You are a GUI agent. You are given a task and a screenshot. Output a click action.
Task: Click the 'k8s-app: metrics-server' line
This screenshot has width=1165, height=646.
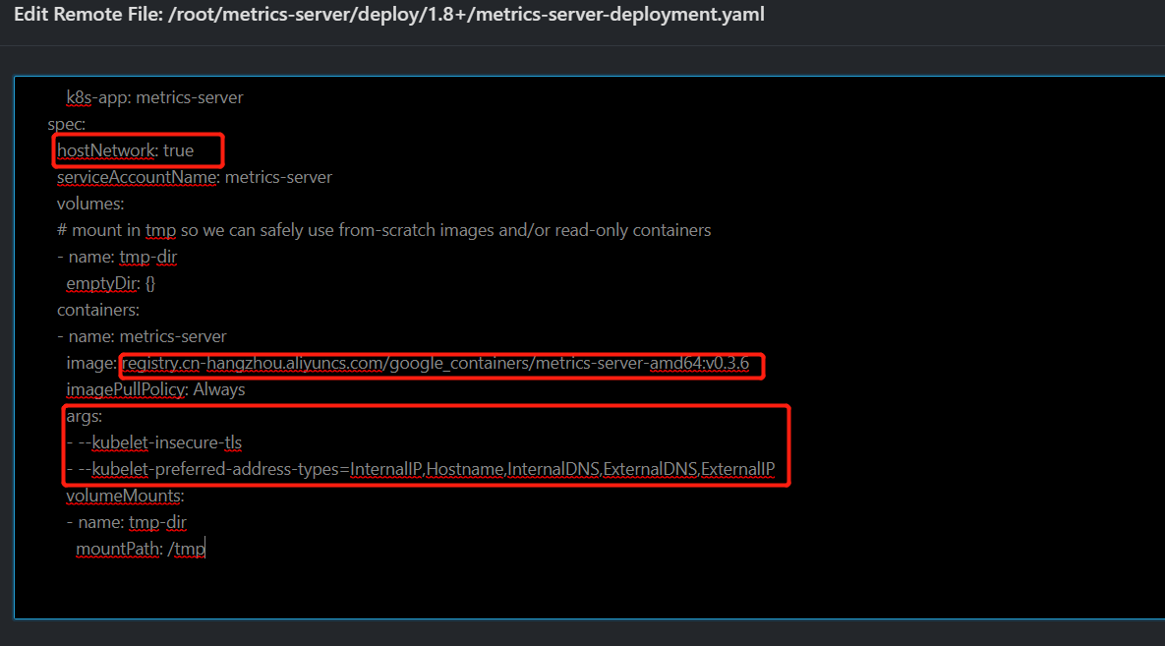click(154, 97)
